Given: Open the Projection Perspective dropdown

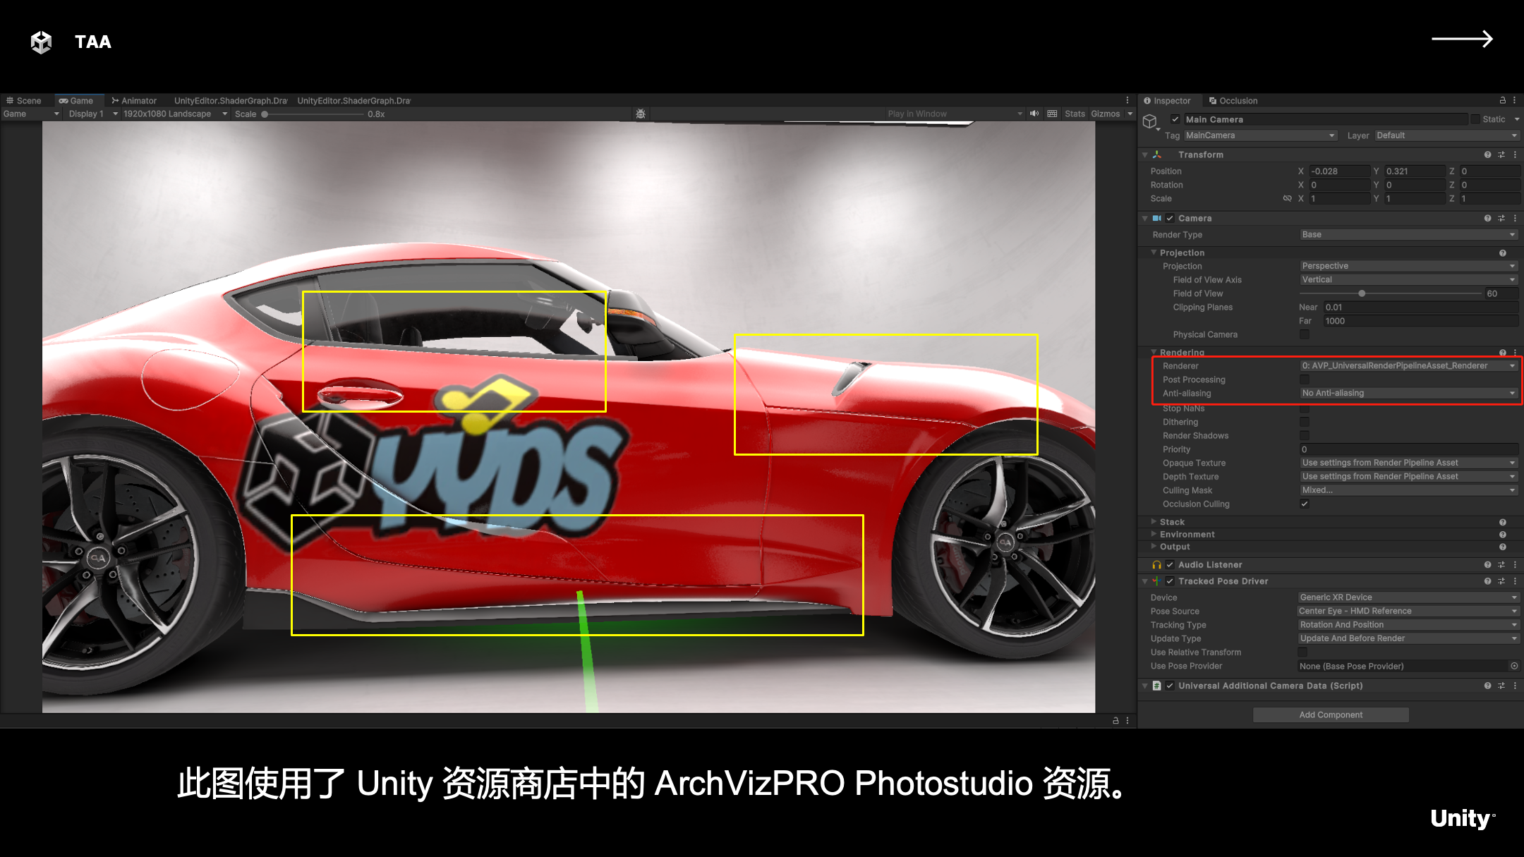Looking at the screenshot, I should coord(1408,266).
